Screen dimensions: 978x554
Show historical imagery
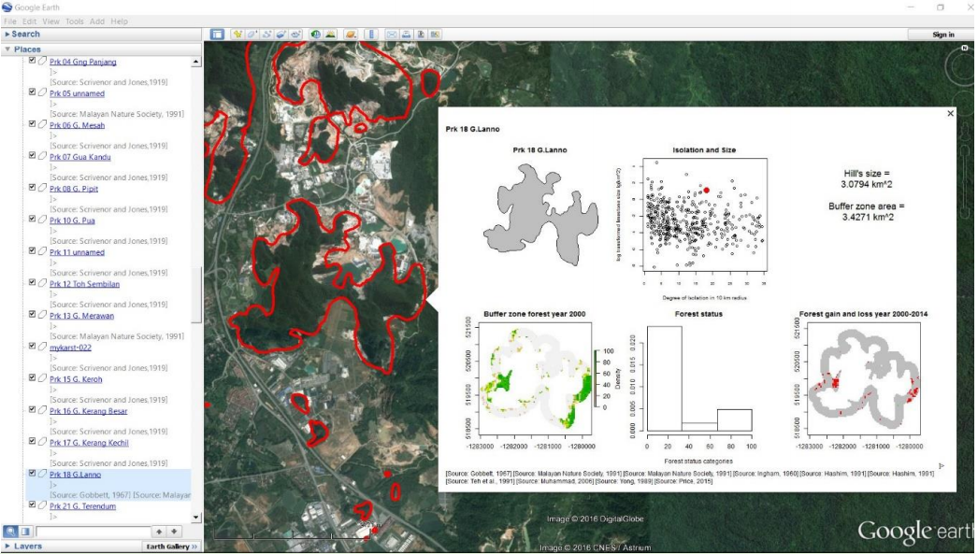click(x=314, y=34)
